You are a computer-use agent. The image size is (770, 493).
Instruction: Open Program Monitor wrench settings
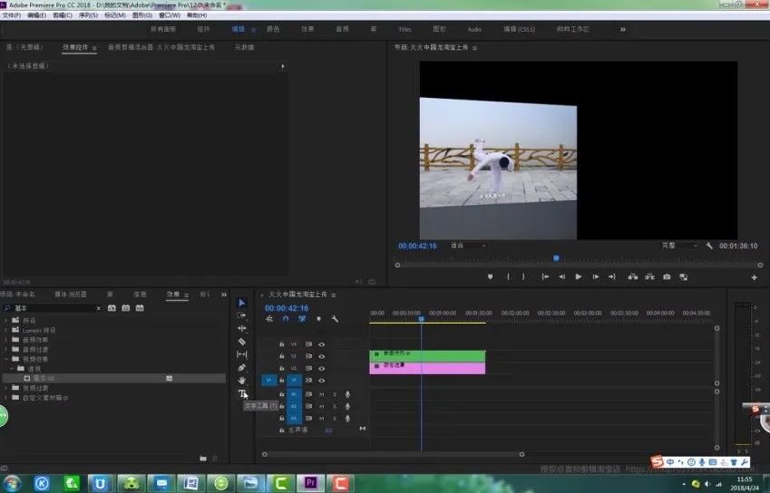point(709,246)
